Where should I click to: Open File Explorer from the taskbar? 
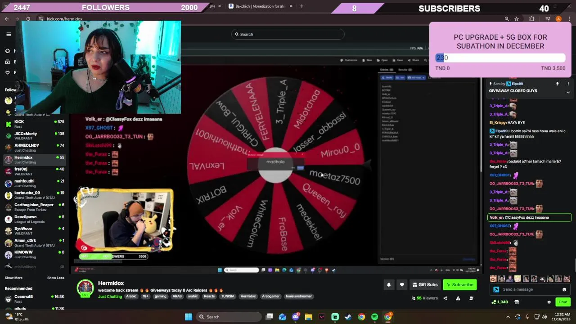click(x=309, y=317)
